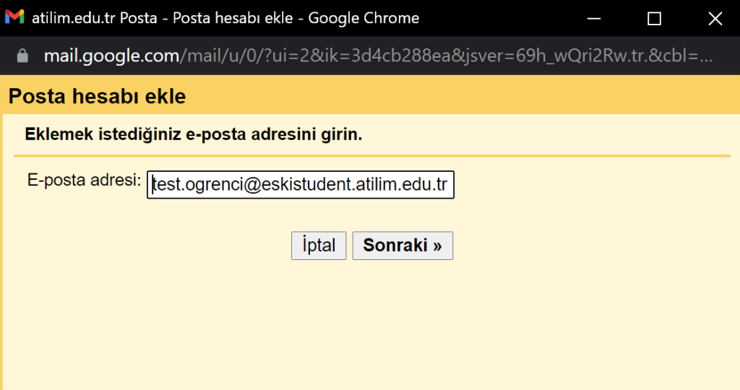
Task: Click the "Posta hesabı ekle" heading
Action: (97, 96)
